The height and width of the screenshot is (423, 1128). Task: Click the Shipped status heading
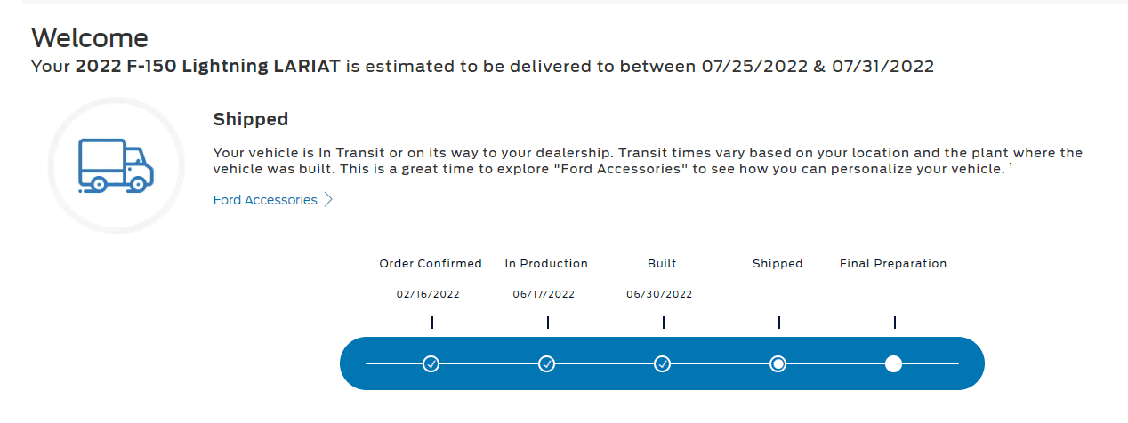[251, 119]
